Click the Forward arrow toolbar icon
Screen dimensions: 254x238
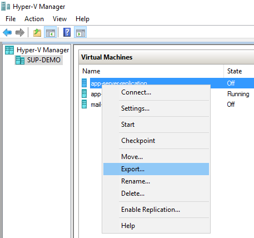click(20, 32)
